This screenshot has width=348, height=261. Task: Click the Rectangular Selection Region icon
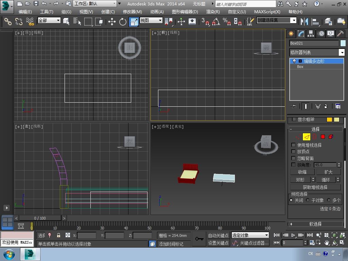88,21
